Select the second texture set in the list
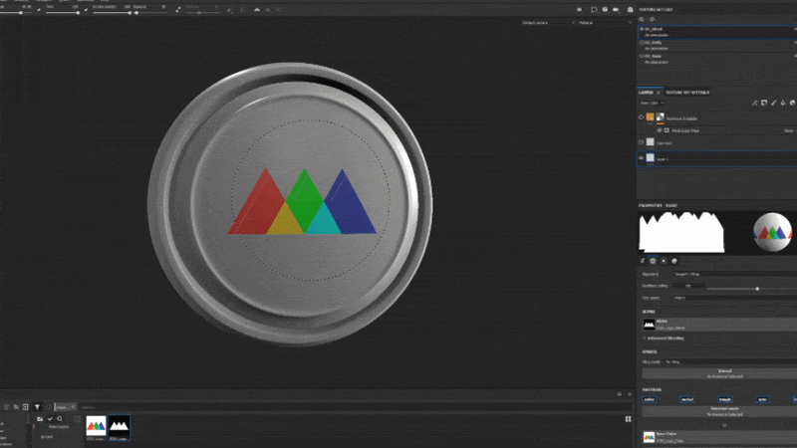The height and width of the screenshot is (448, 797). click(x=716, y=45)
